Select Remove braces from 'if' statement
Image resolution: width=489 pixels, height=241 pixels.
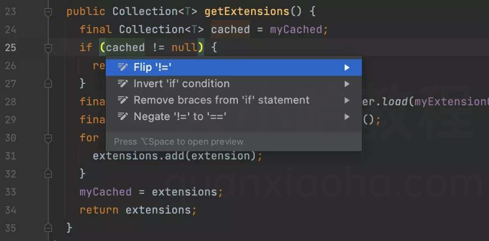tap(234, 100)
